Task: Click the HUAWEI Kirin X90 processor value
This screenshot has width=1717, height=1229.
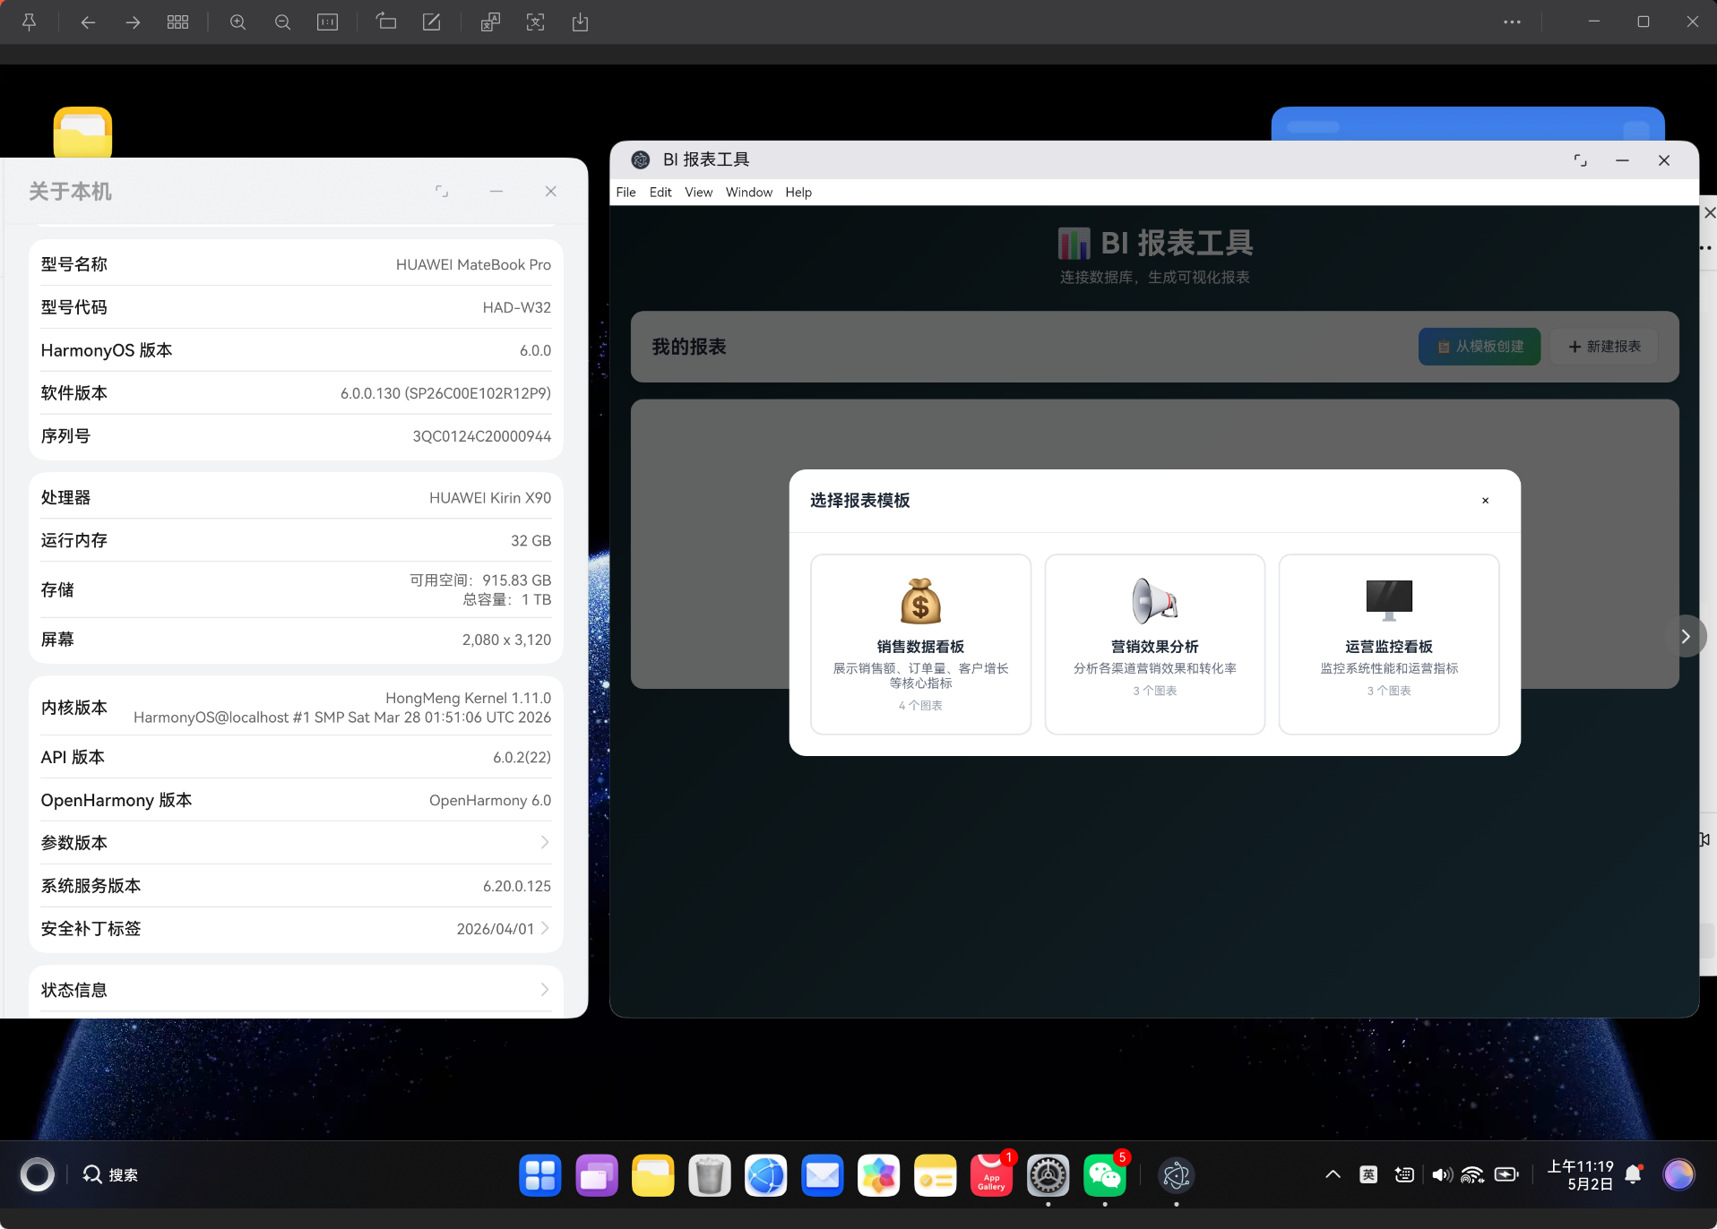Action: (489, 497)
